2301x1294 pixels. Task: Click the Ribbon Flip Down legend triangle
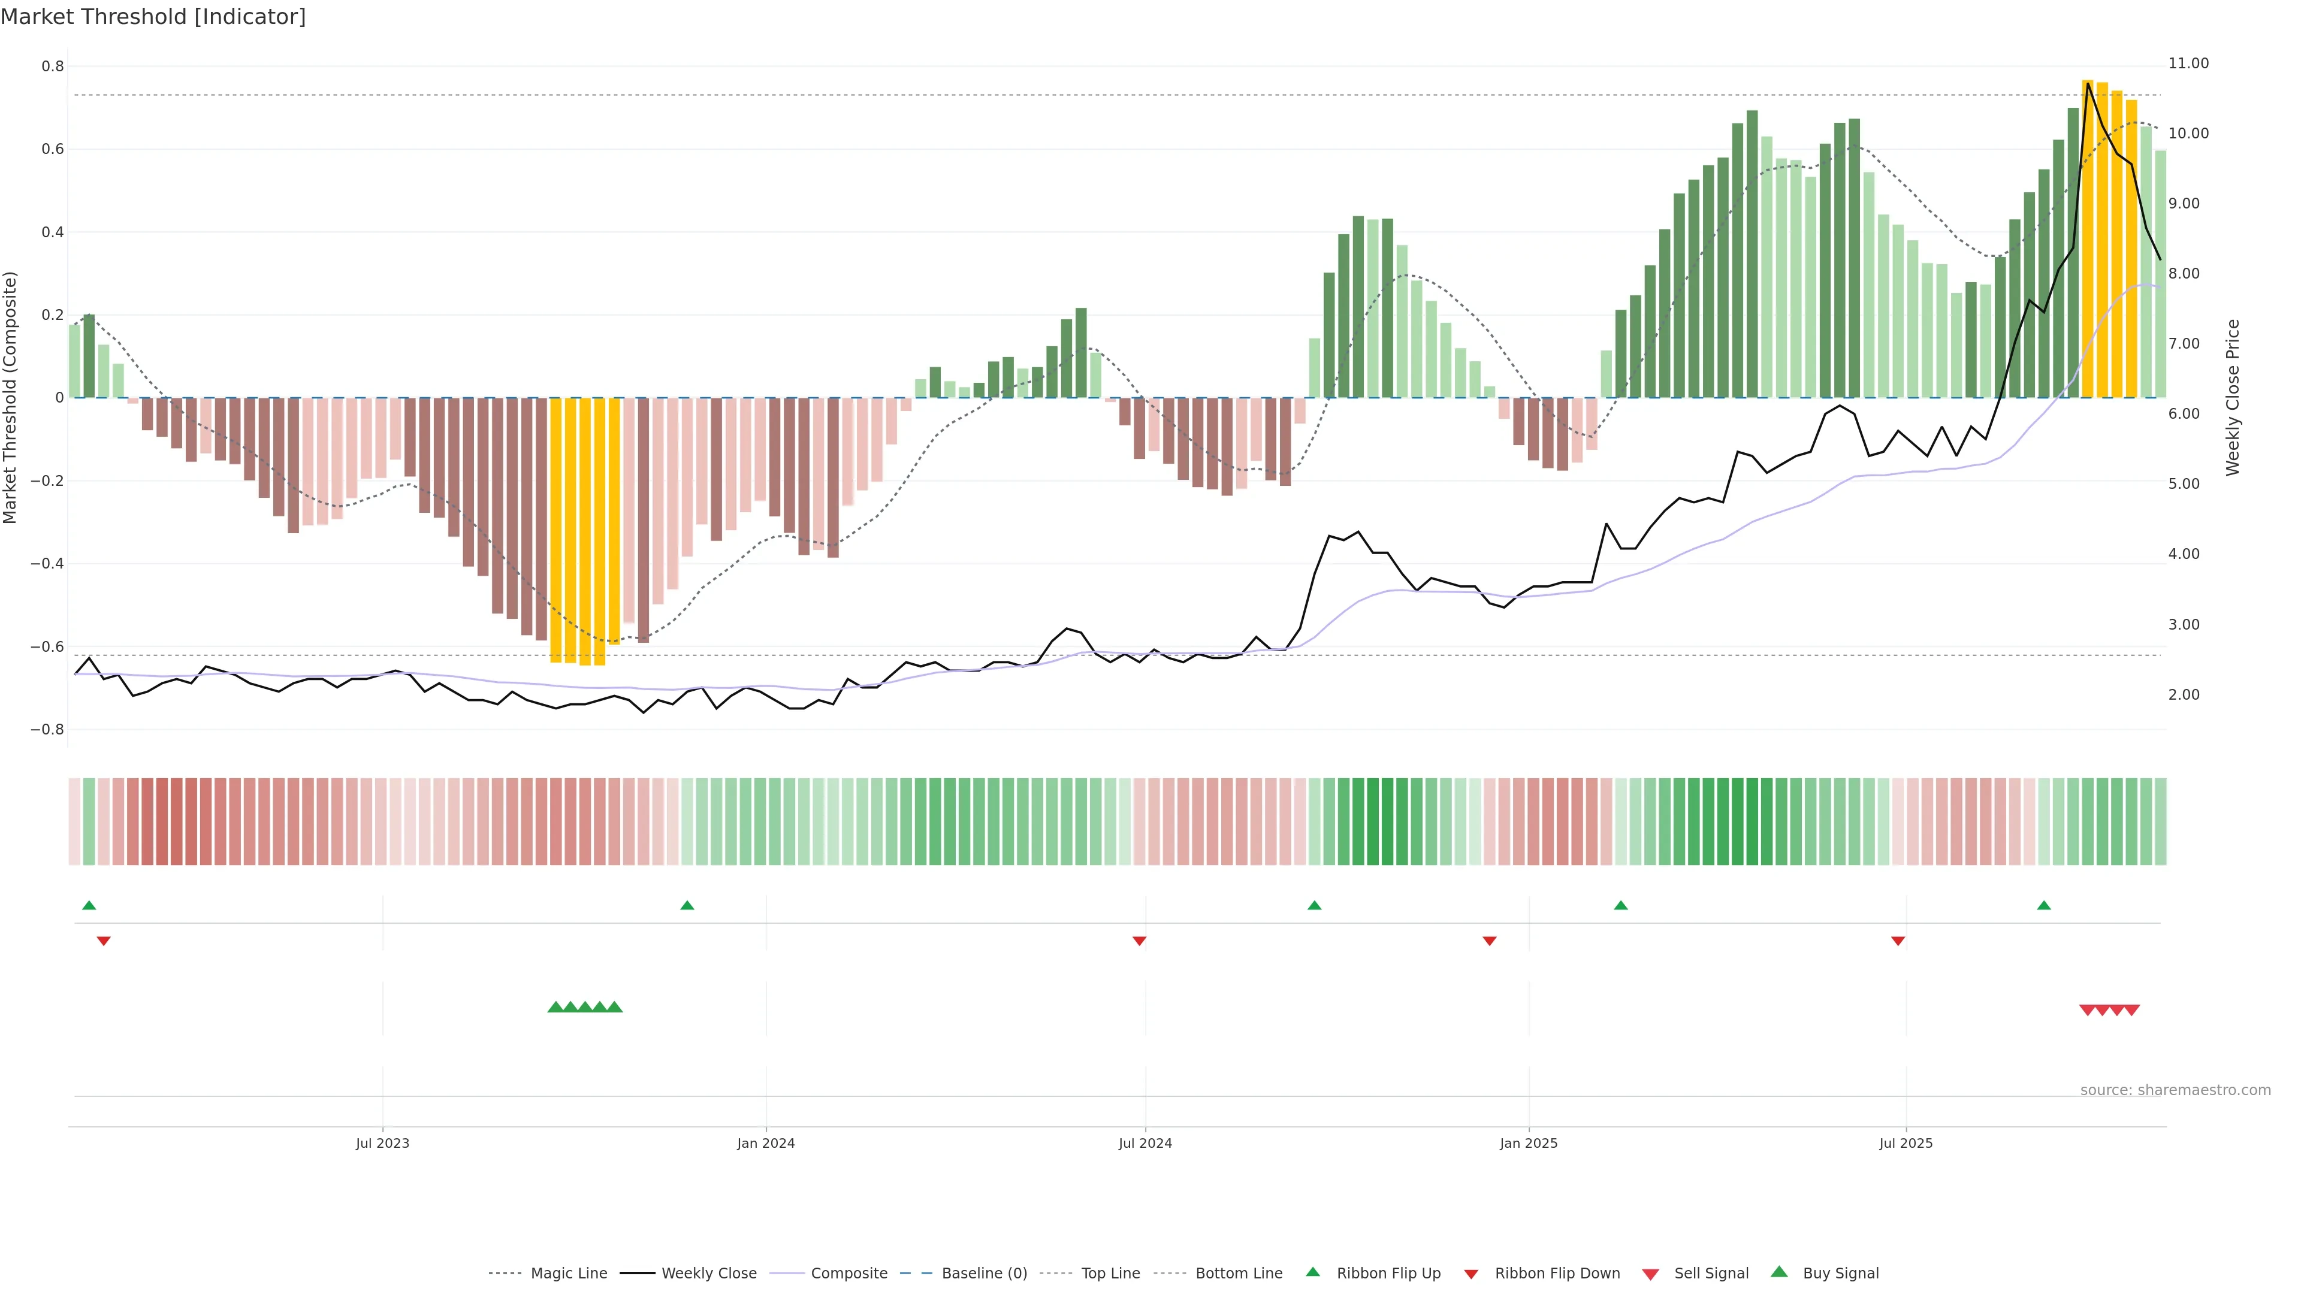point(1471,1274)
